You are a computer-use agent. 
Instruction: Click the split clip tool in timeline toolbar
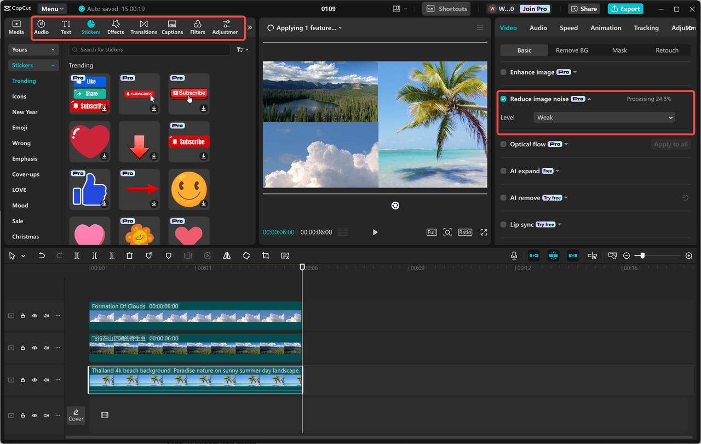tap(77, 256)
